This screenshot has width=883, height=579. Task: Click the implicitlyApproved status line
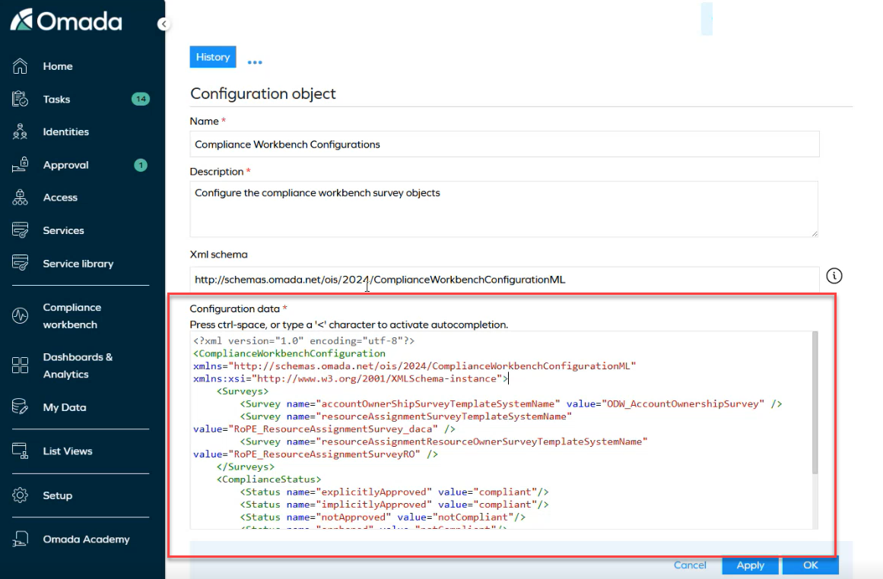coord(394,505)
